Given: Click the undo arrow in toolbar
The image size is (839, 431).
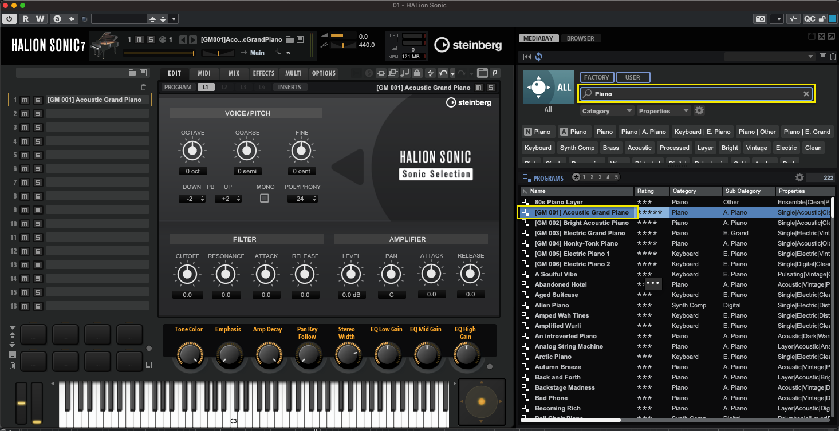Looking at the screenshot, I should click(x=443, y=73).
